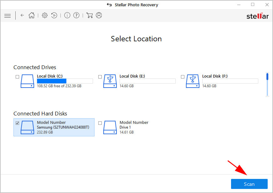This screenshot has height=193, width=273.
Task: Select the "Local Disk (E:)" label
Action: pyautogui.click(x=132, y=76)
